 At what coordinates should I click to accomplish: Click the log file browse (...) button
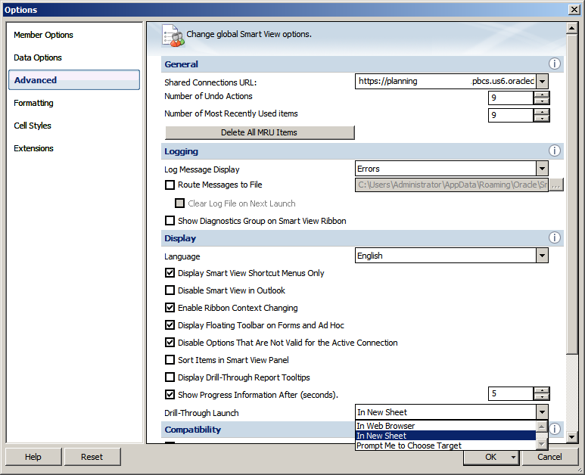556,185
